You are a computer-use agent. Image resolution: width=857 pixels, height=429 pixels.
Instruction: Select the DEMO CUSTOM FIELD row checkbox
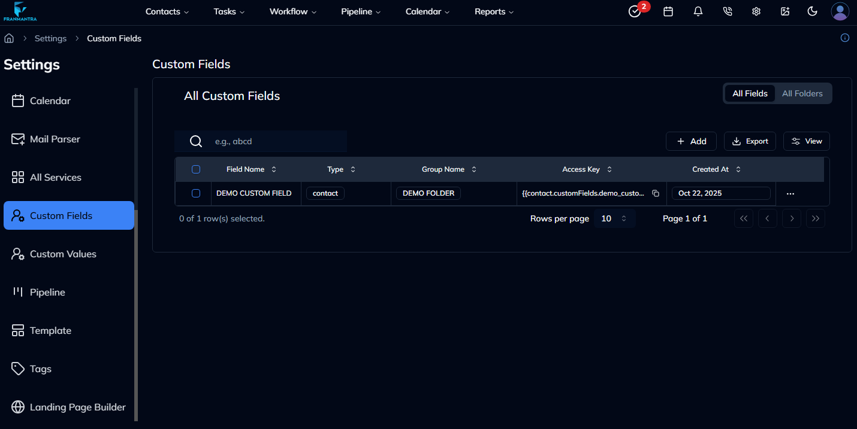tap(195, 193)
